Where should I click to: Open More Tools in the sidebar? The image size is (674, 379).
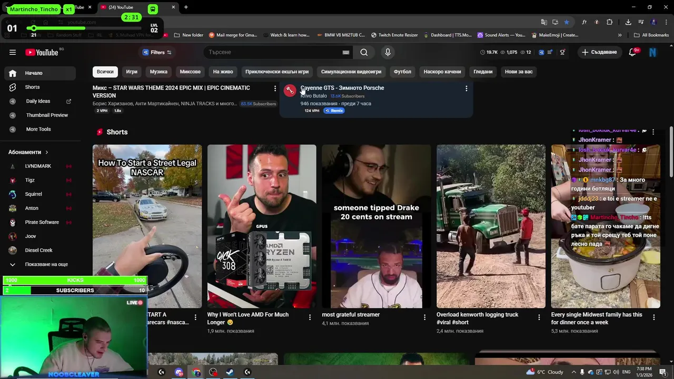click(x=40, y=129)
